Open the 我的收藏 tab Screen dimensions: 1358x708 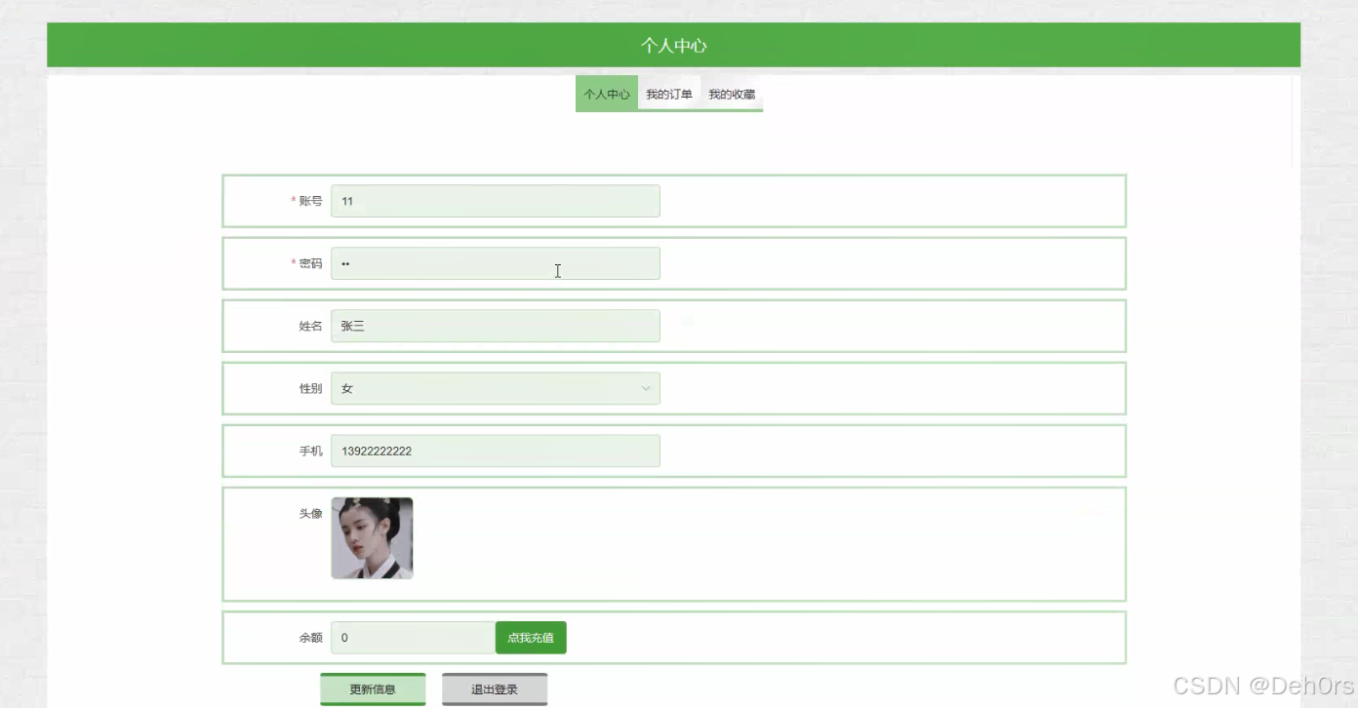point(732,94)
